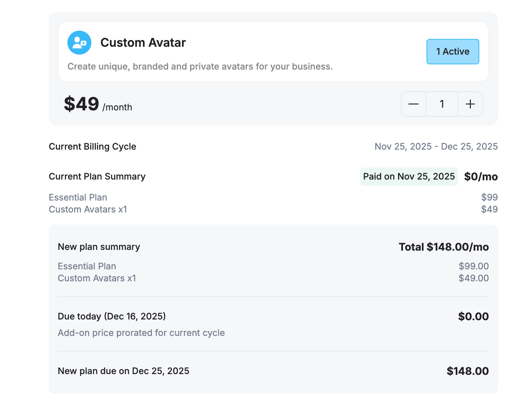Viewport: 528px width, 416px height.
Task: Click the New plan due Dec 25 line
Action: coord(124,371)
